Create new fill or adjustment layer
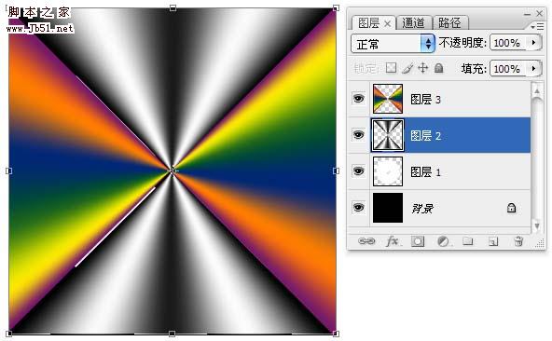Screen dimensions: 552x341 443,241
